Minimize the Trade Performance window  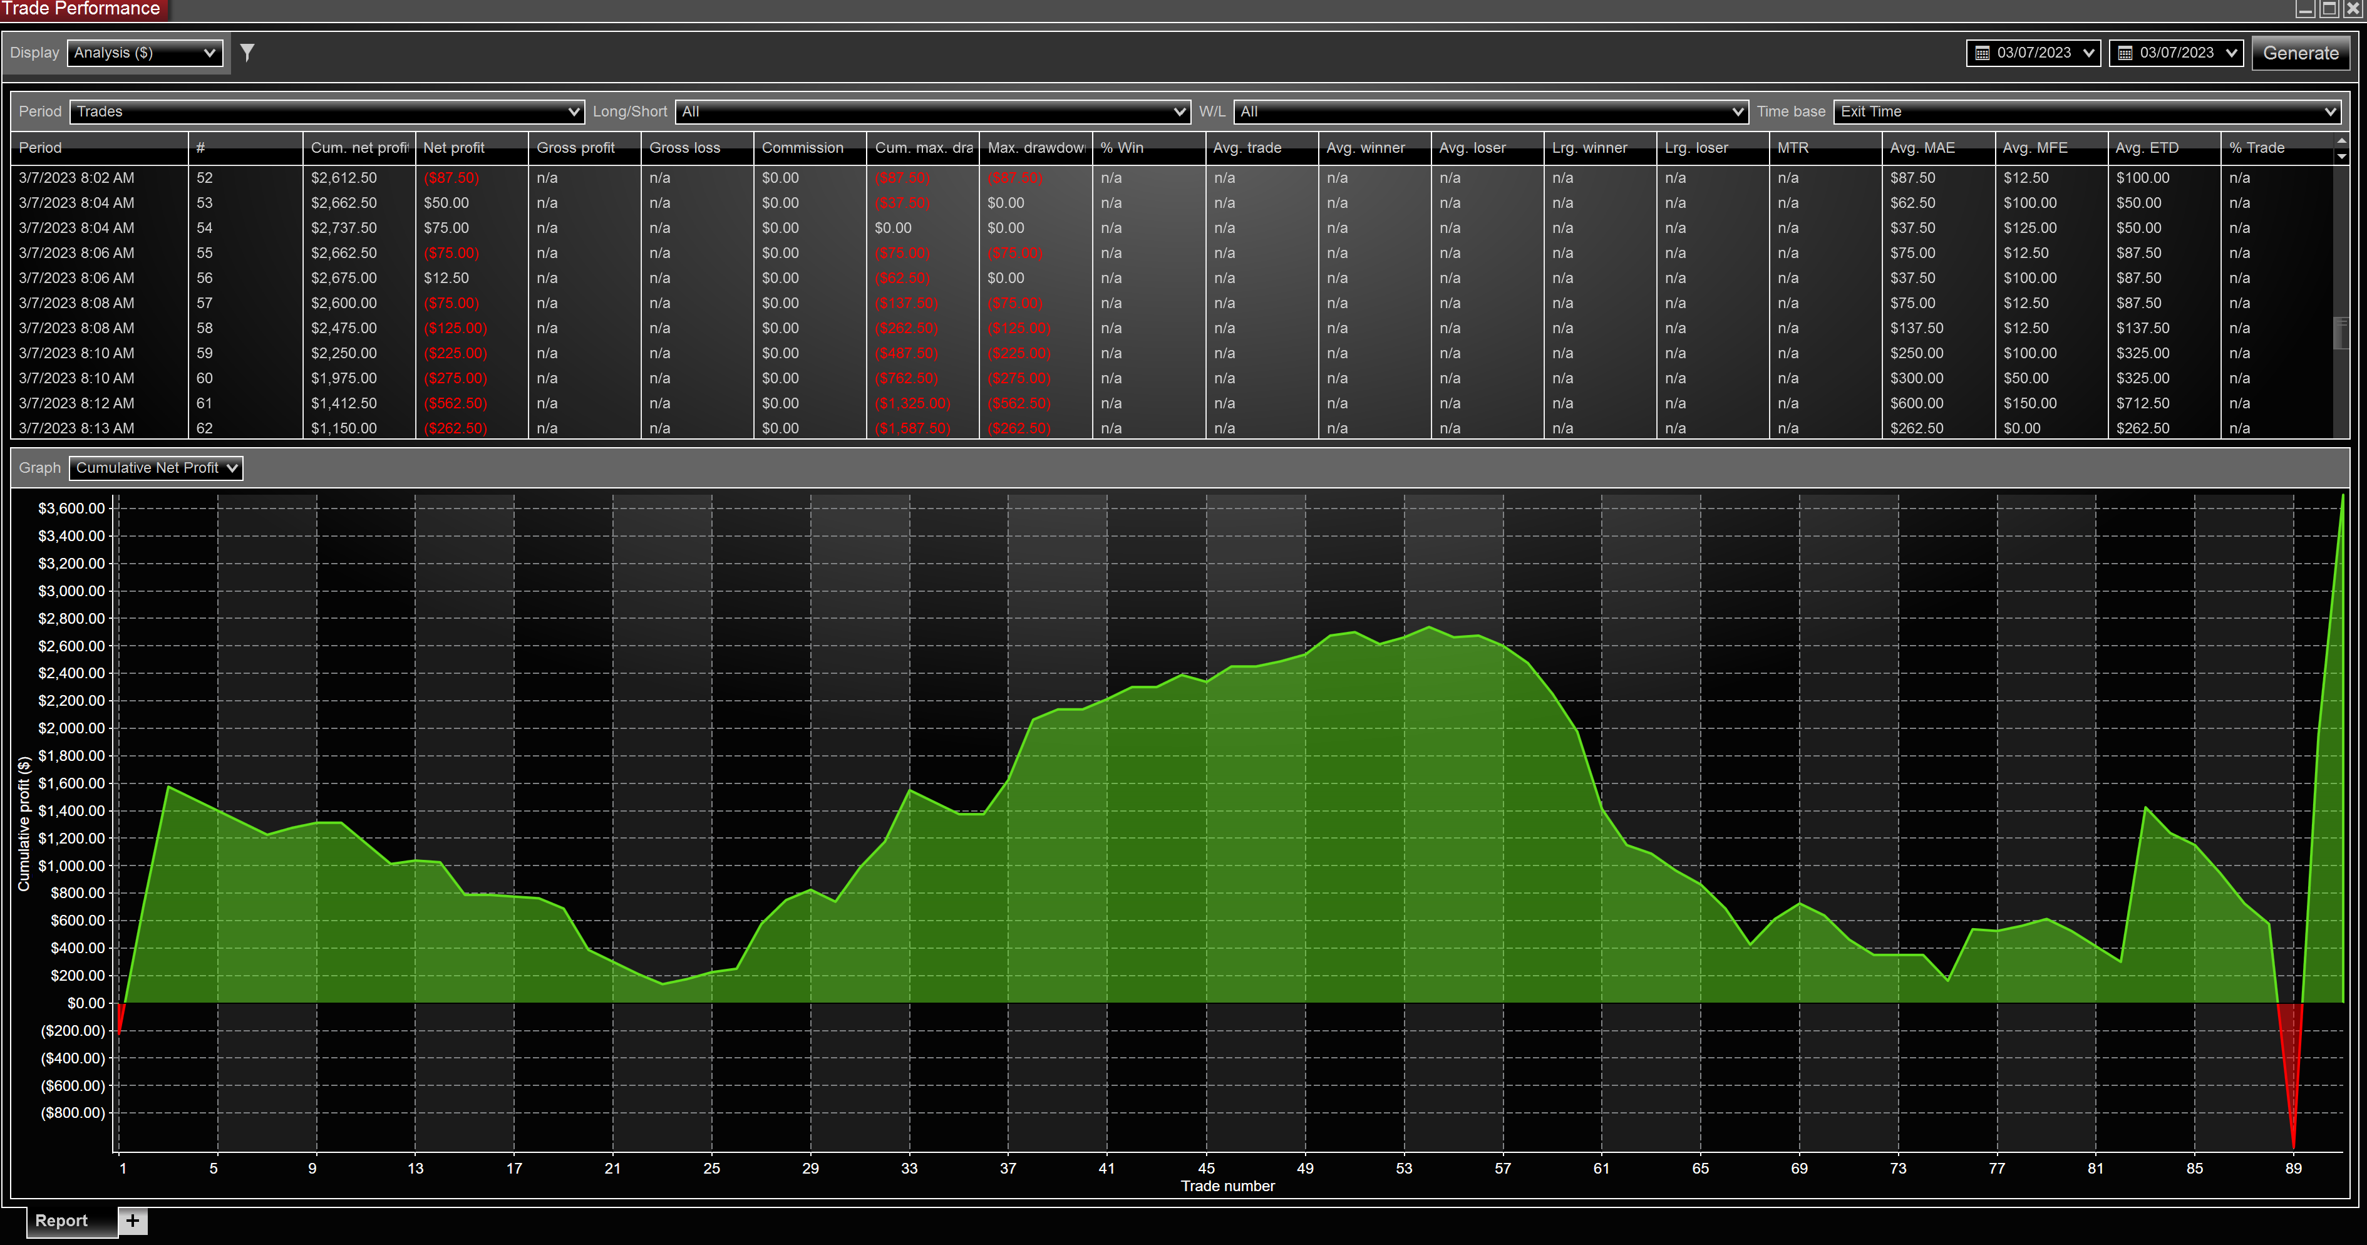point(2306,9)
